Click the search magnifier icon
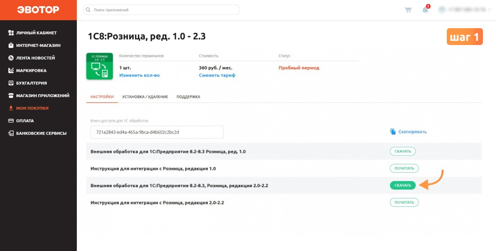Image resolution: width=497 pixels, height=251 pixels. click(x=88, y=10)
